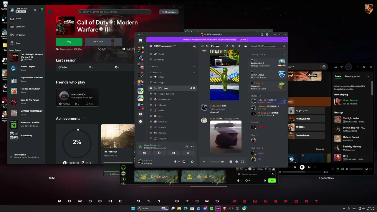Deafen headphones in Discord user panel

click(184, 162)
